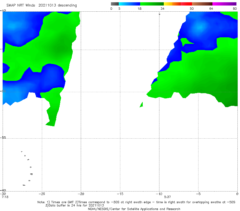Click the longitude label '-15'

point(120,194)
